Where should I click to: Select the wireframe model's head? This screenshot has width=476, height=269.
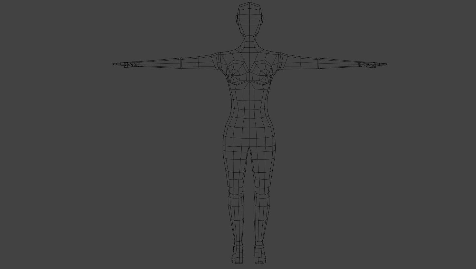[x=249, y=20]
